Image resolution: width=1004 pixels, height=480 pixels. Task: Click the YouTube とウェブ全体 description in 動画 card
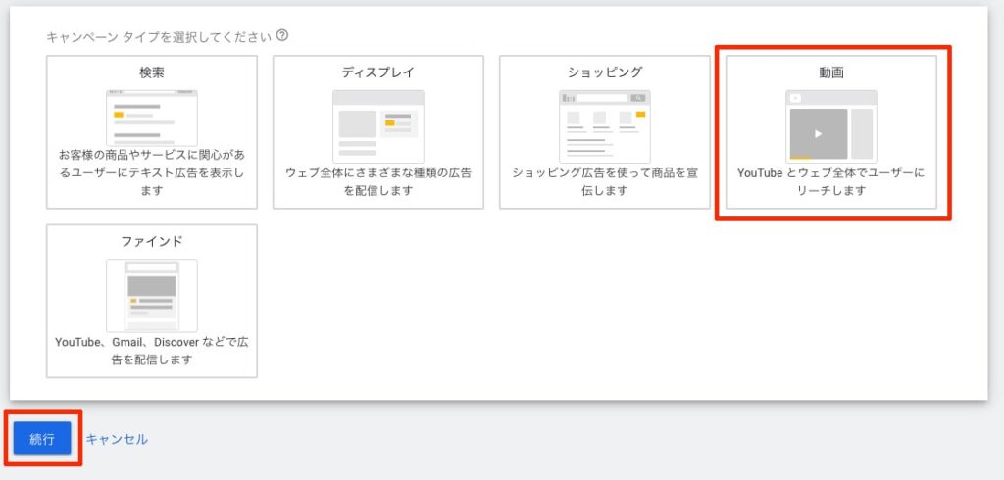(x=831, y=181)
